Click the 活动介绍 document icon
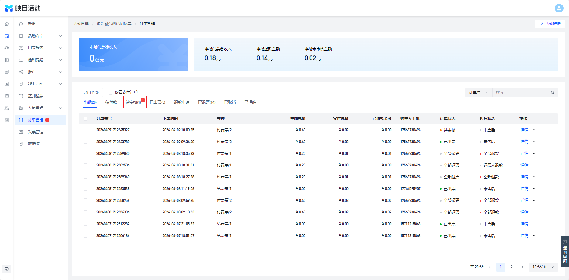Viewport: 569px width, 280px height. point(21,36)
